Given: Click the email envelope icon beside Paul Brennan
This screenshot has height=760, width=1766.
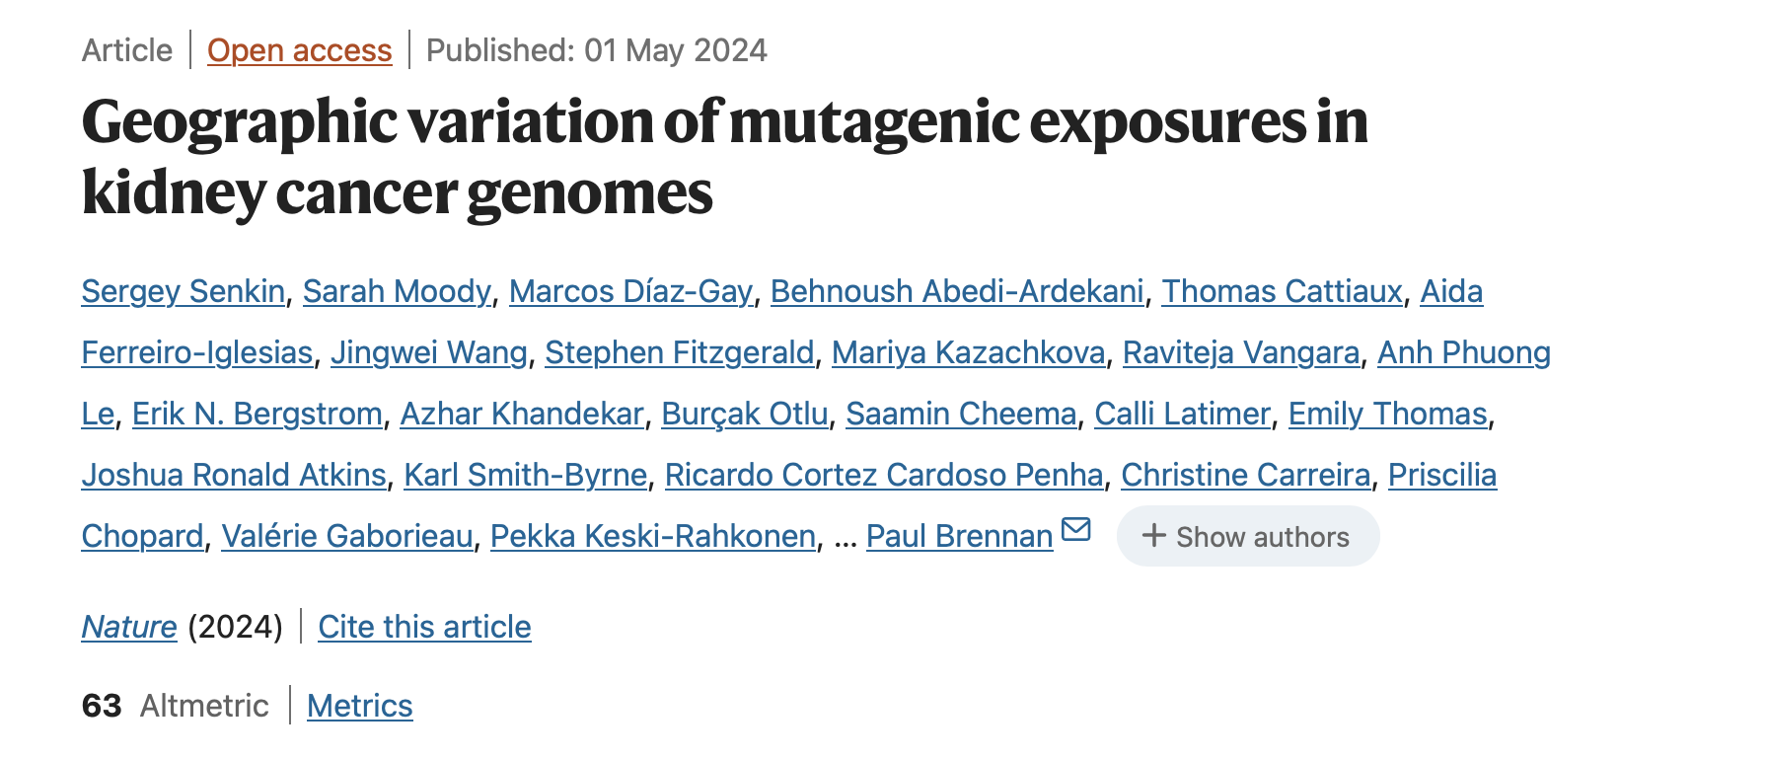Looking at the screenshot, I should pyautogui.click(x=1075, y=530).
